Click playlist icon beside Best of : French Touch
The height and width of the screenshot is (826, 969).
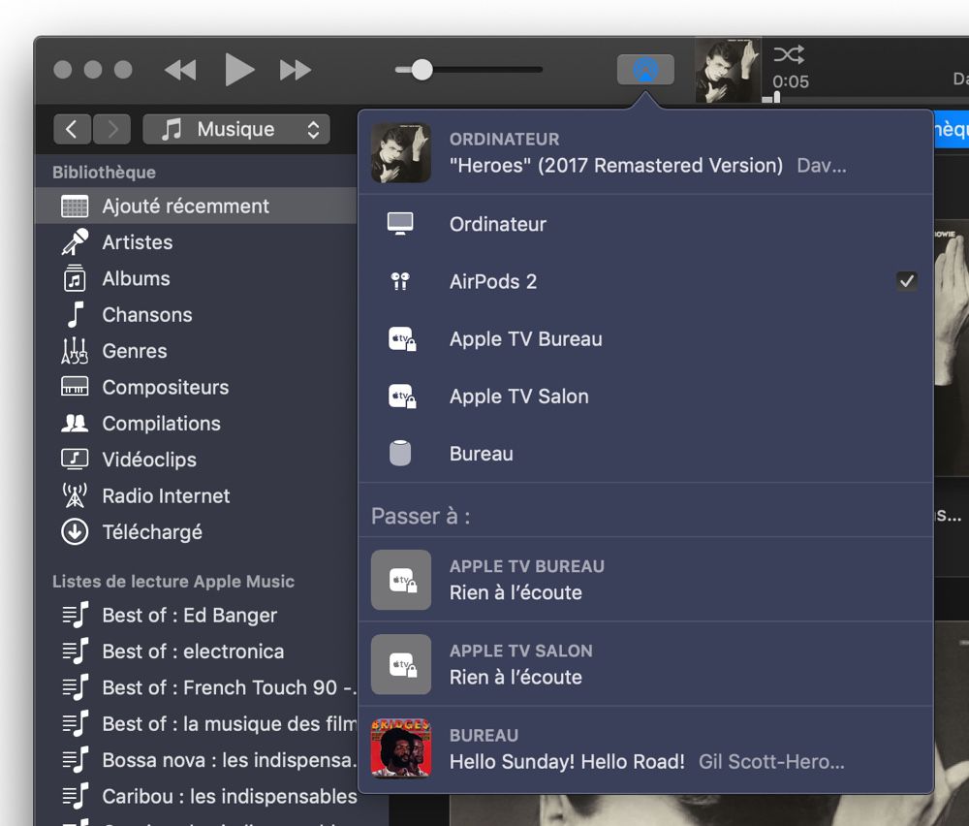(76, 687)
